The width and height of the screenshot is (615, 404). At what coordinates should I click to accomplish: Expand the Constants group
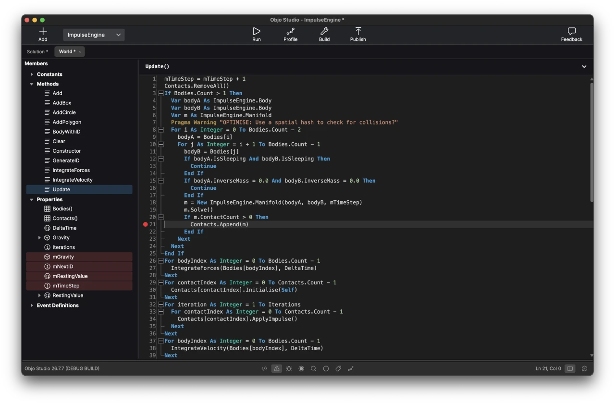pos(32,74)
